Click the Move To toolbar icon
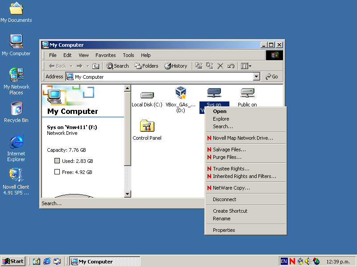 click(x=199, y=66)
